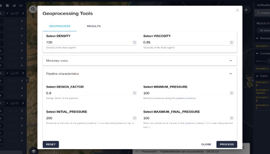Click the INITIAL_PRESSURE spinner arrows
The width and height of the screenshot is (270, 154).
pyautogui.click(x=135, y=118)
